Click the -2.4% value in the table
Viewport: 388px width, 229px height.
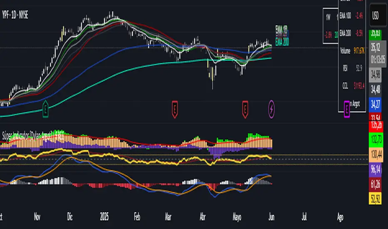(359, 16)
